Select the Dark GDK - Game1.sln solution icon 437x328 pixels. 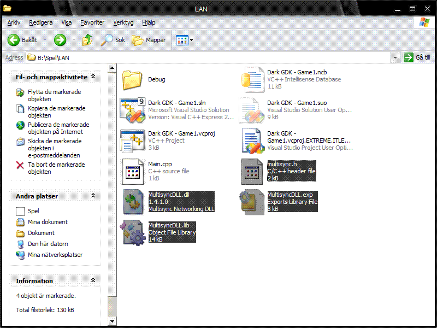tap(133, 110)
